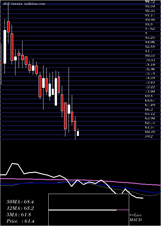Click the 59.2 price axis label
The width and height of the screenshot is (161, 226).
(x=149, y=136)
